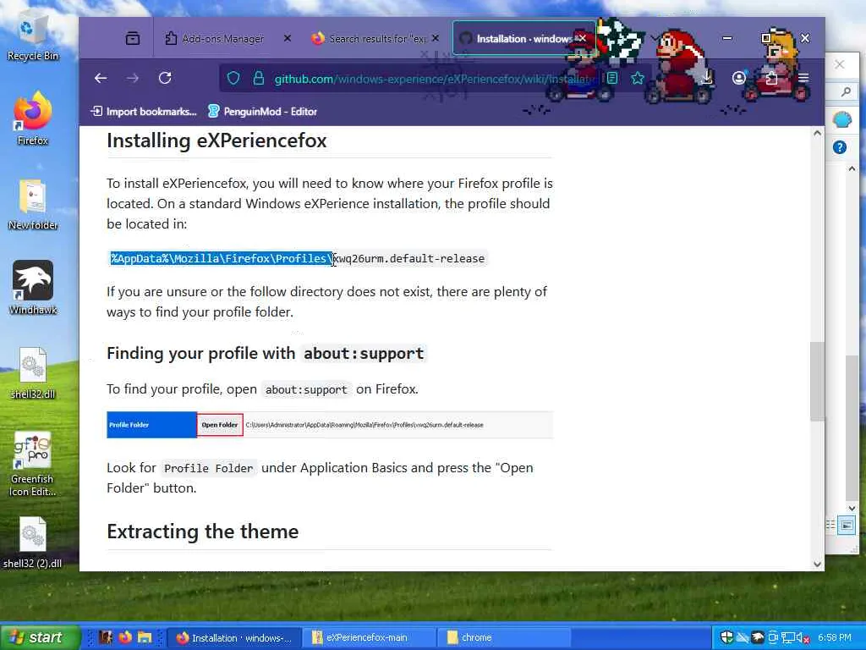Click help icon in background window
Screen dimensions: 866x650
pos(840,147)
